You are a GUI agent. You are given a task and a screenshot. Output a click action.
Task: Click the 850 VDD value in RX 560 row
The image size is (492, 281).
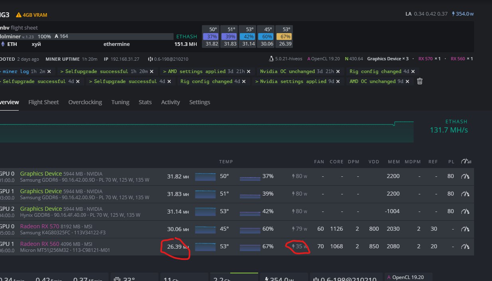[374, 246]
